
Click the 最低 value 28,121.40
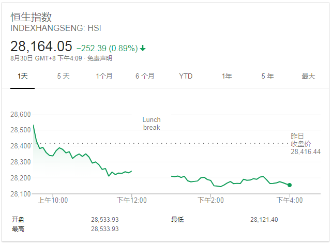coord(264,220)
